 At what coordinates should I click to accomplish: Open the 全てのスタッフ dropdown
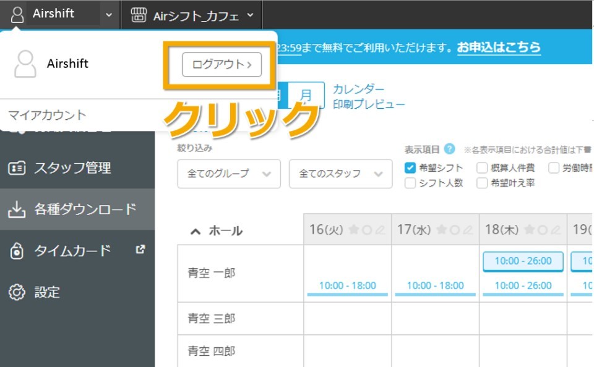(340, 174)
